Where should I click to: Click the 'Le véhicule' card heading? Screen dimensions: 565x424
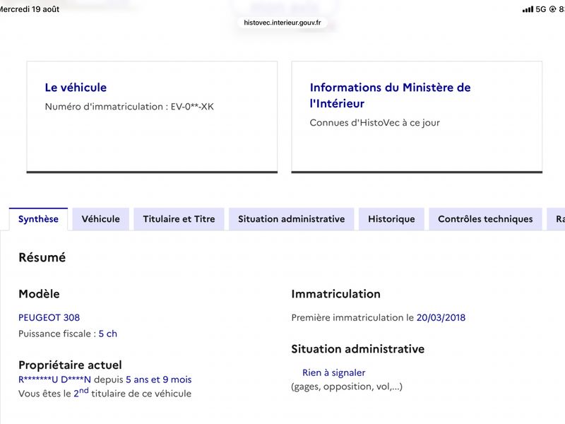tap(76, 87)
